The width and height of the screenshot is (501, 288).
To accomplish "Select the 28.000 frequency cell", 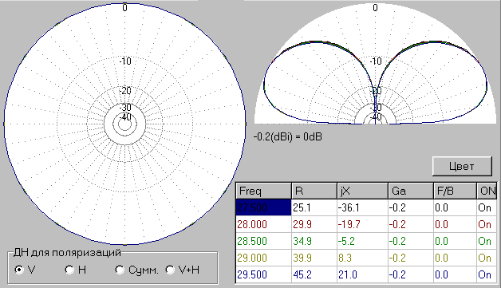I will (x=263, y=224).
